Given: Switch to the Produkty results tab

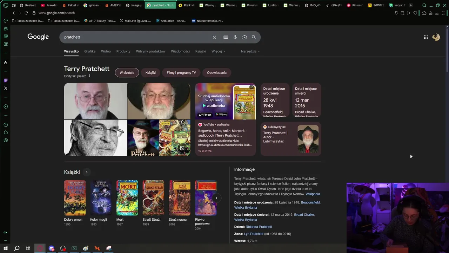Looking at the screenshot, I should [x=123, y=51].
